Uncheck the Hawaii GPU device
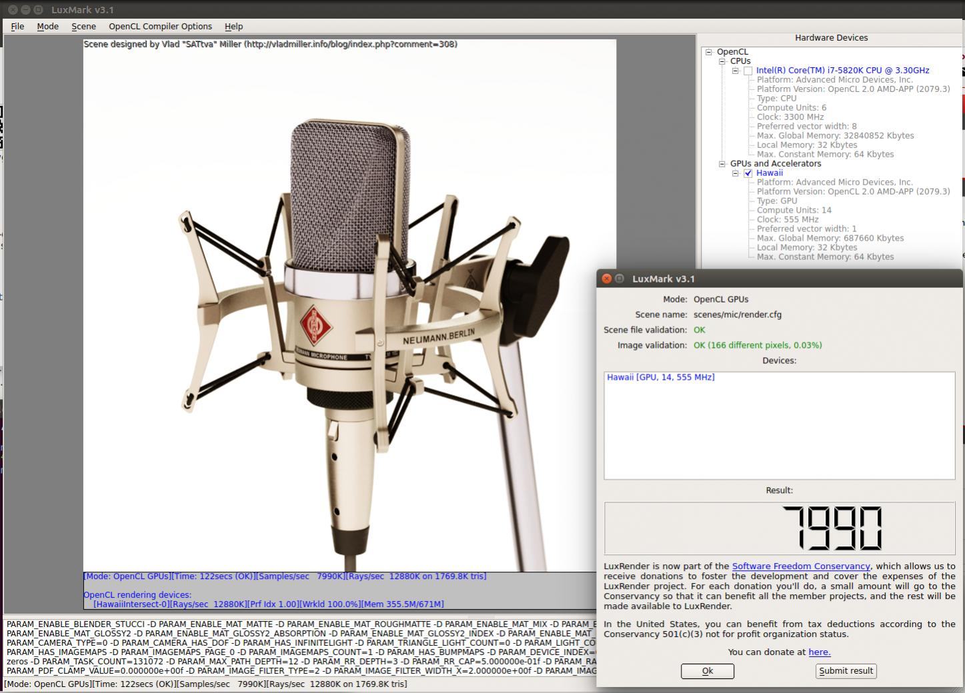 point(748,173)
